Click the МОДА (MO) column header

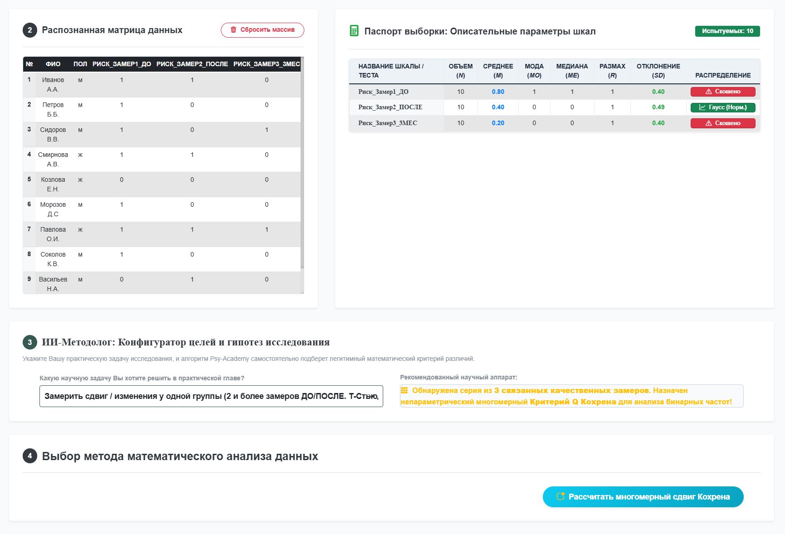534,71
